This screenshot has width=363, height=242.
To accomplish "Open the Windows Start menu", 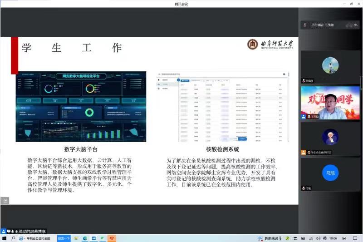I will (x=4, y=238).
